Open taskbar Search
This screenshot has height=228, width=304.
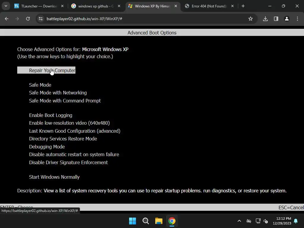point(145,221)
